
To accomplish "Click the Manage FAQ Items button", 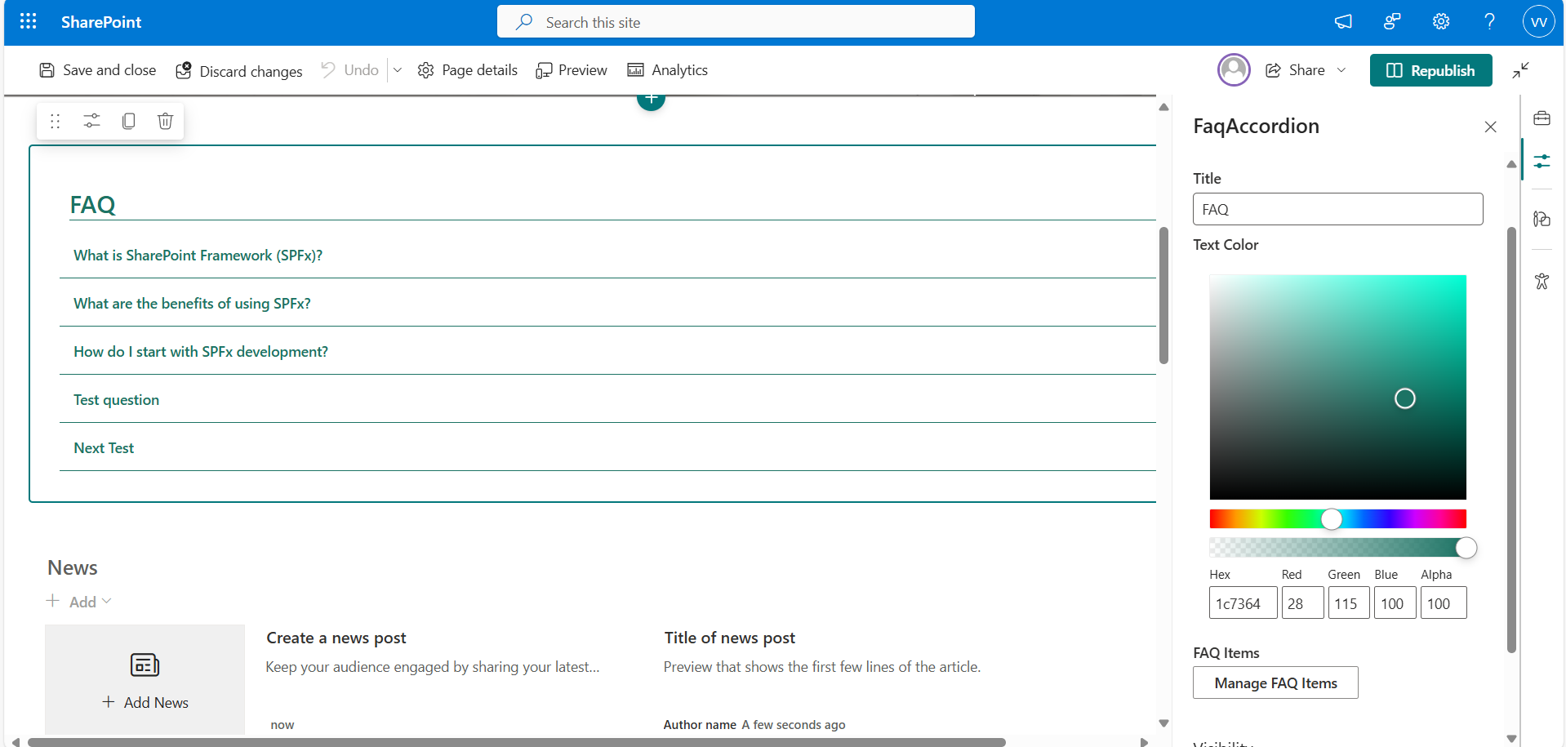I will tap(1275, 683).
